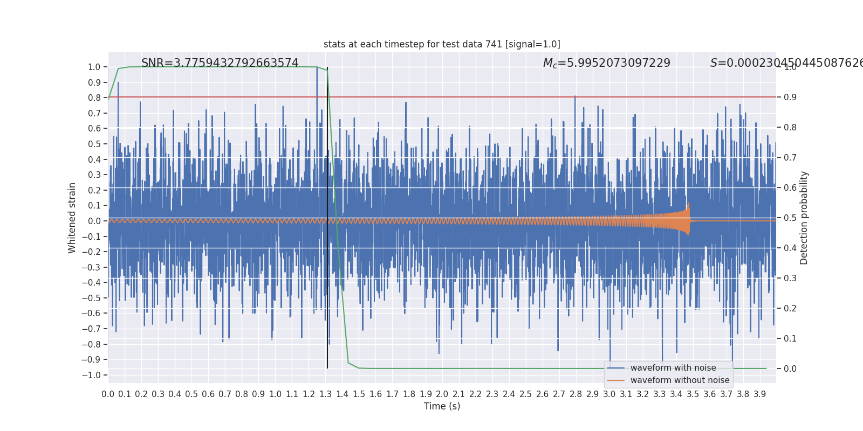Click the left y-axis tick label 0.0

click(x=94, y=221)
